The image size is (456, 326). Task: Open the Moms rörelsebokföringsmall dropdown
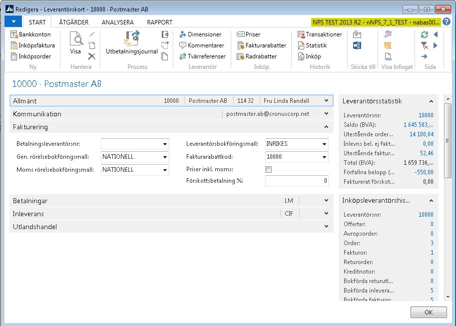165,170
